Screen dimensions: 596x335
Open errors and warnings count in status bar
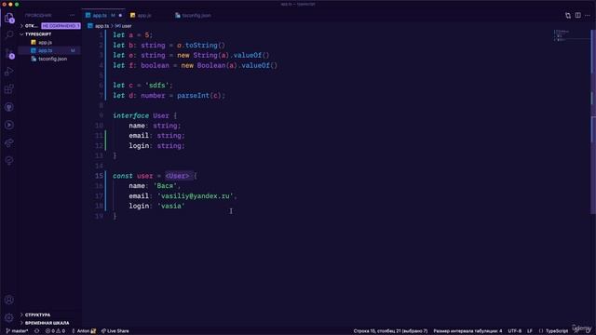coord(55,331)
